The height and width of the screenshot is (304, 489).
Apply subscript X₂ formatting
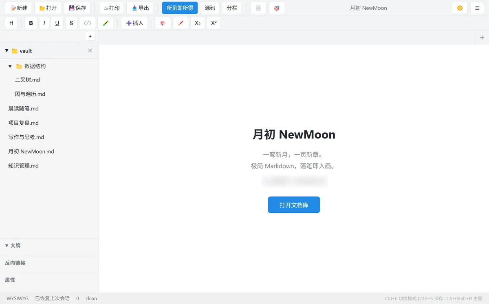click(198, 23)
